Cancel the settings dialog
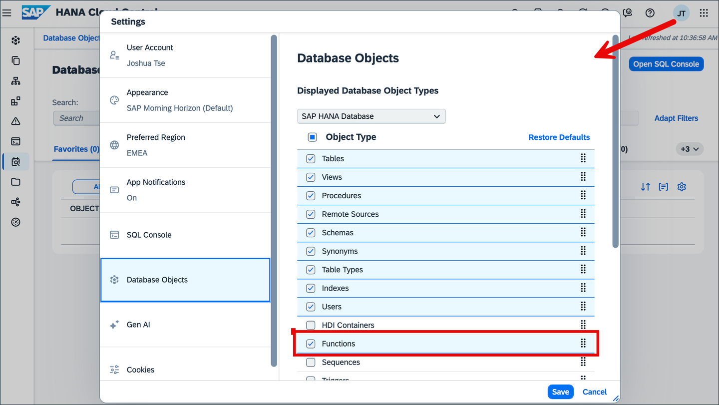719x405 pixels. coord(595,392)
